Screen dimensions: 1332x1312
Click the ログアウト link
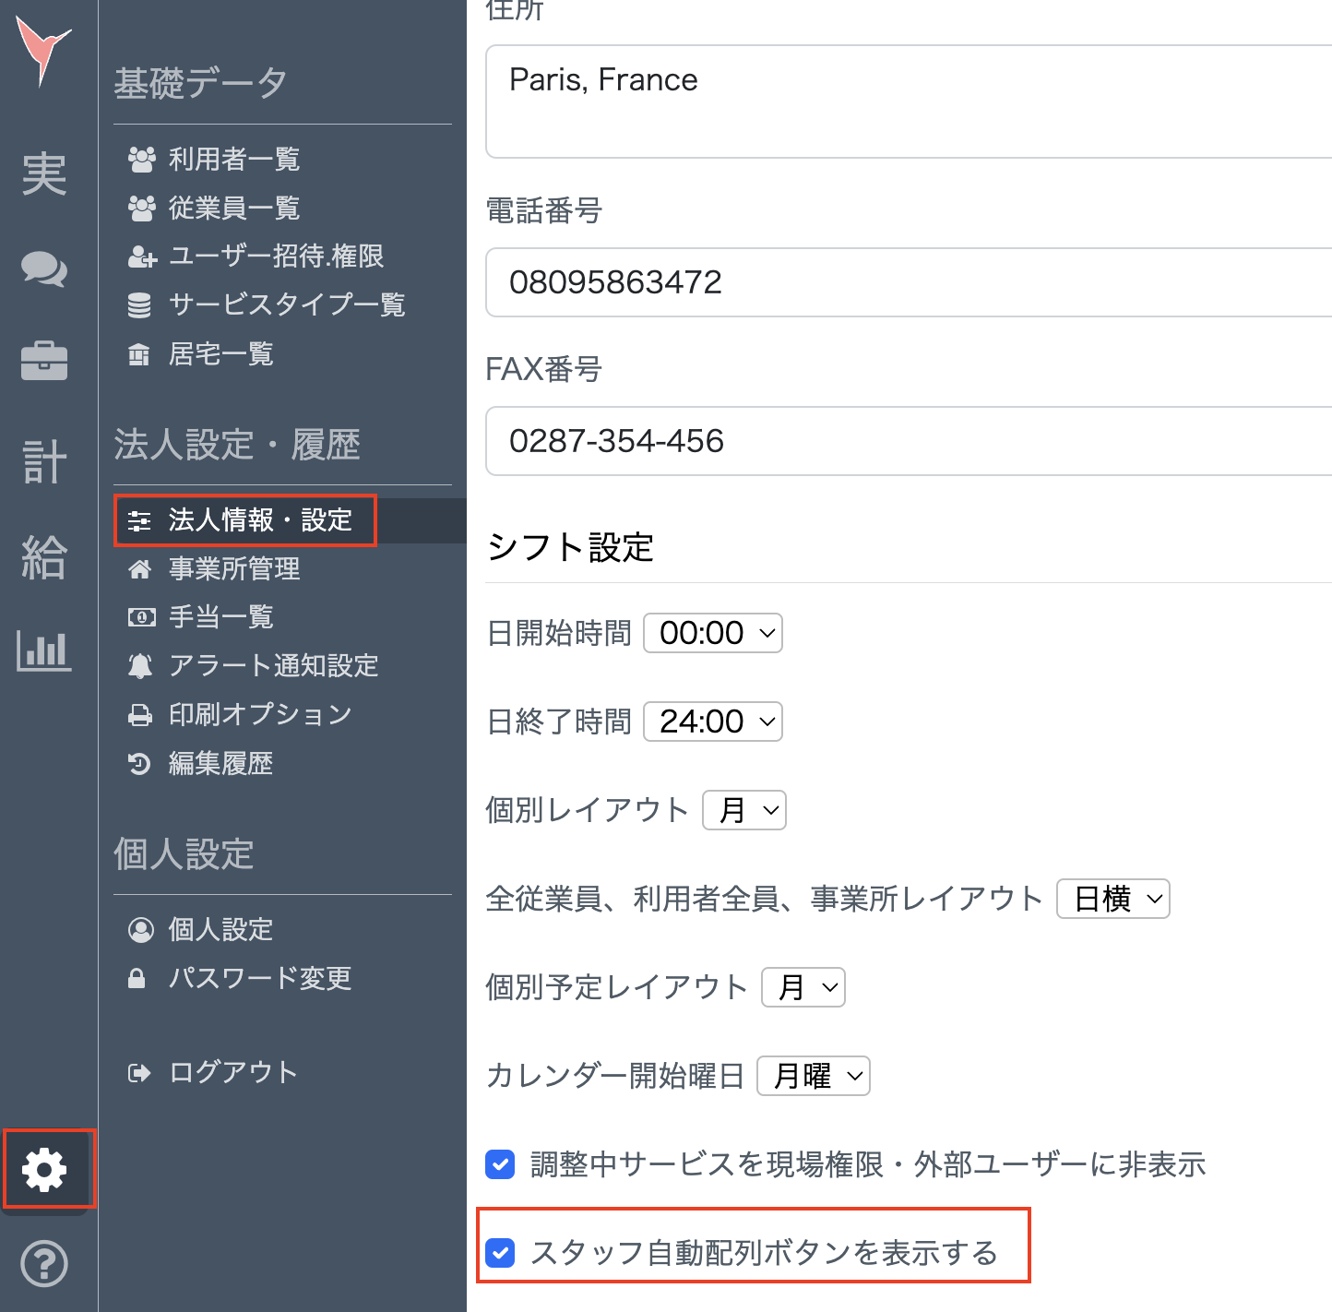pos(232,1071)
